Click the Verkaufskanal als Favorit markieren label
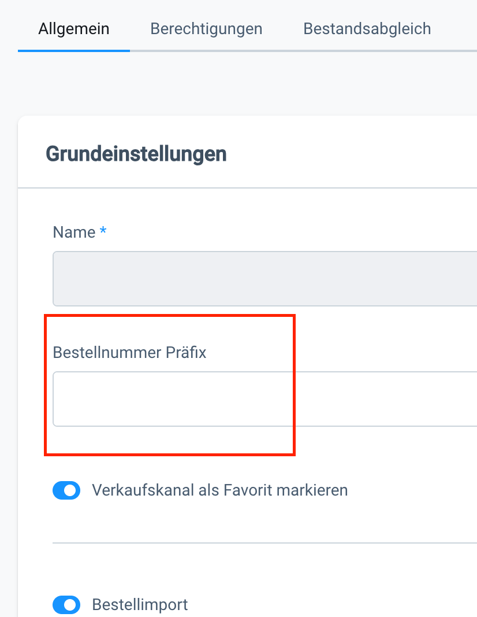The image size is (477, 617). tap(220, 490)
